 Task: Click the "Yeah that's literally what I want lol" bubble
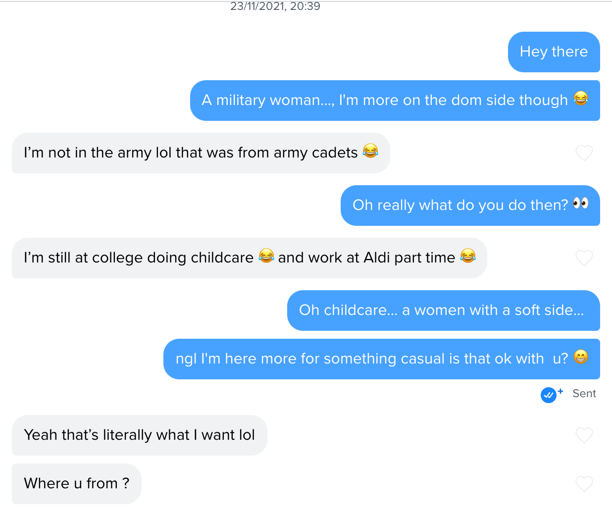click(139, 435)
